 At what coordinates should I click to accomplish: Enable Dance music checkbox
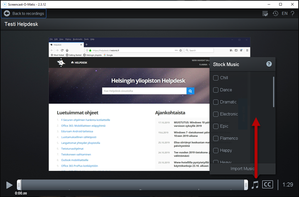216,90
